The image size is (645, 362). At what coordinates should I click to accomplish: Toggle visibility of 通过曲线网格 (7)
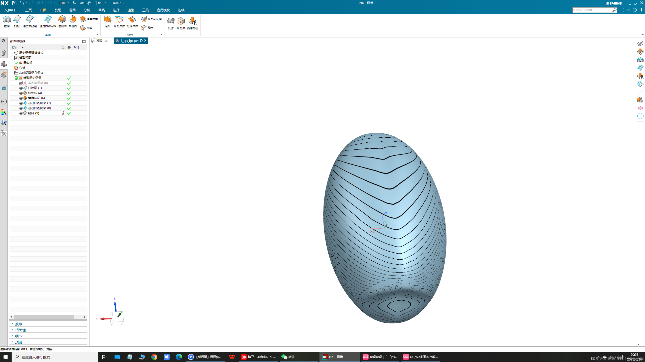(x=21, y=103)
